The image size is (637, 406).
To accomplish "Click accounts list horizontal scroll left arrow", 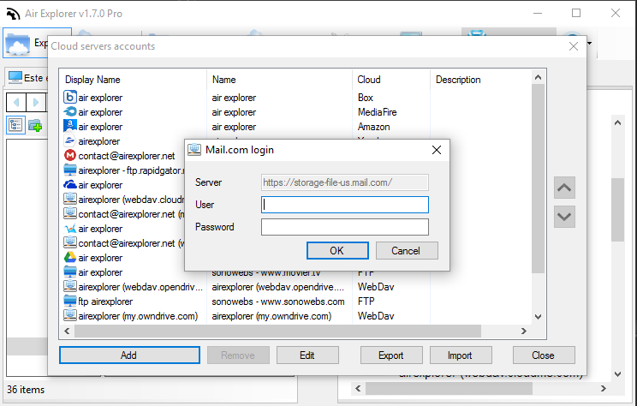I will coord(67,331).
